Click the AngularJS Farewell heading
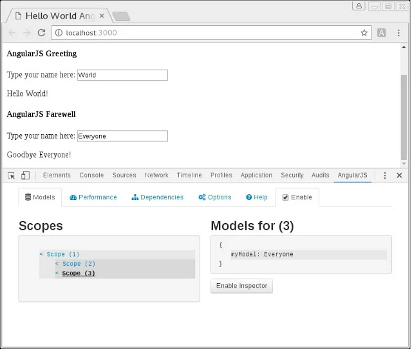Image resolution: width=412 pixels, height=349 pixels. coord(41,114)
